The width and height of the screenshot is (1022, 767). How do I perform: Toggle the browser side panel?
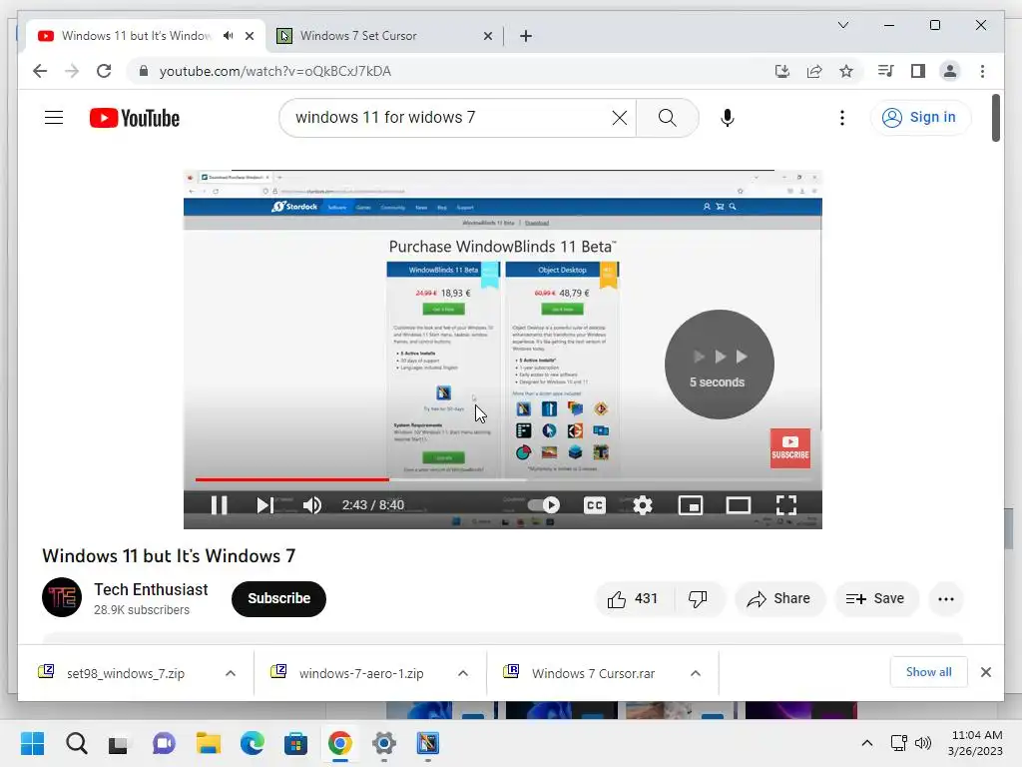pyautogui.click(x=918, y=71)
